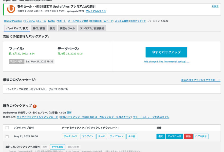Click the UpdraftPlus orange logo icon
The height and width of the screenshot is (152, 224).
click(11, 9)
